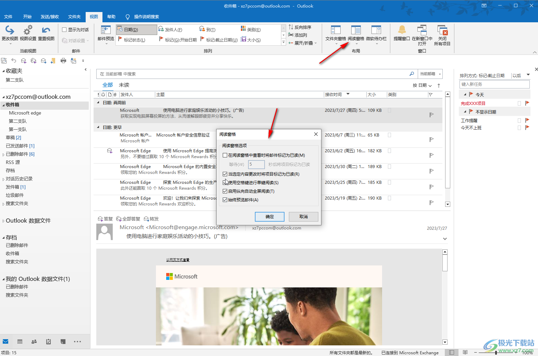The image size is (538, 356).
Task: Open the 当前邮箱 search scope dropdown
Action: click(x=430, y=74)
